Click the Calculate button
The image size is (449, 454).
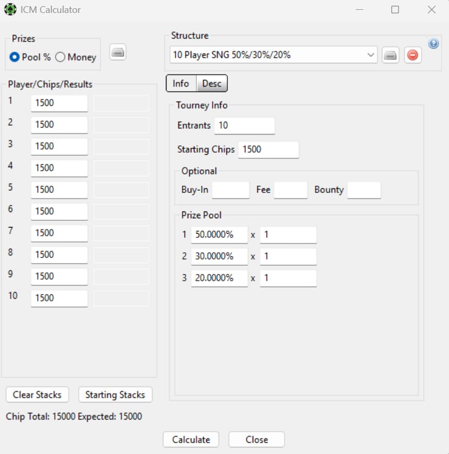click(x=191, y=439)
